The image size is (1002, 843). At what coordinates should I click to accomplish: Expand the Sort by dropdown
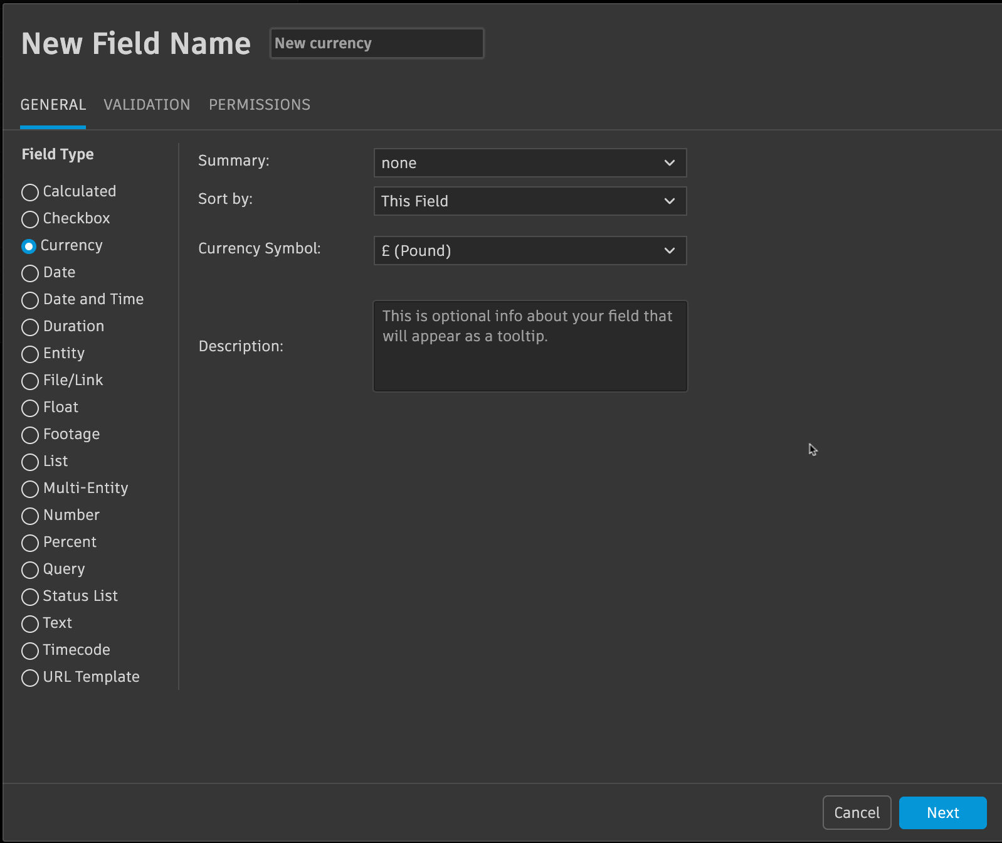(x=530, y=201)
